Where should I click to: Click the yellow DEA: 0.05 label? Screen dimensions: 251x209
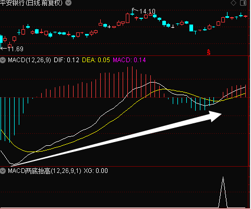coord(96,60)
